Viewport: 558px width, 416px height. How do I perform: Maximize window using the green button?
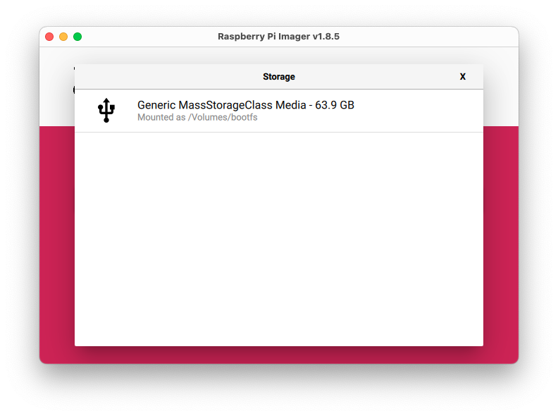coord(77,37)
